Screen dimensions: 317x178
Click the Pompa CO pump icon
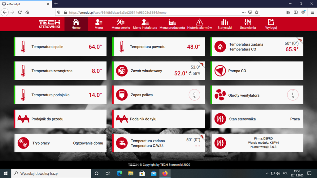(x=220, y=71)
